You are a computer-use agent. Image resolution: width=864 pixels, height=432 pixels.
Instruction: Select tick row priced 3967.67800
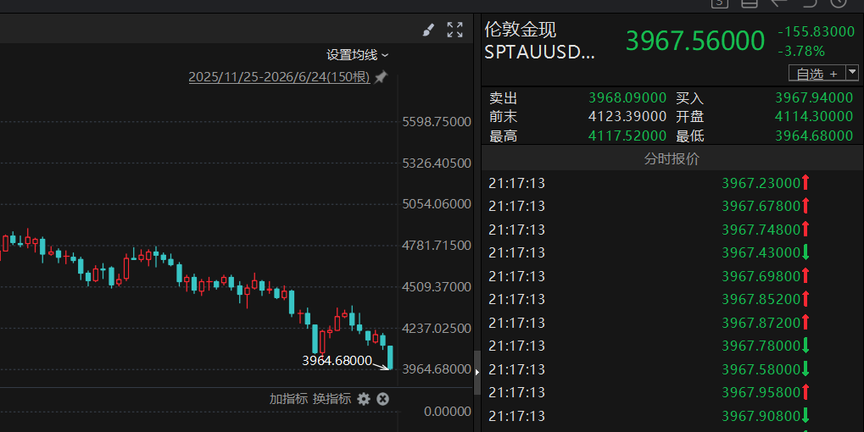[672, 206]
